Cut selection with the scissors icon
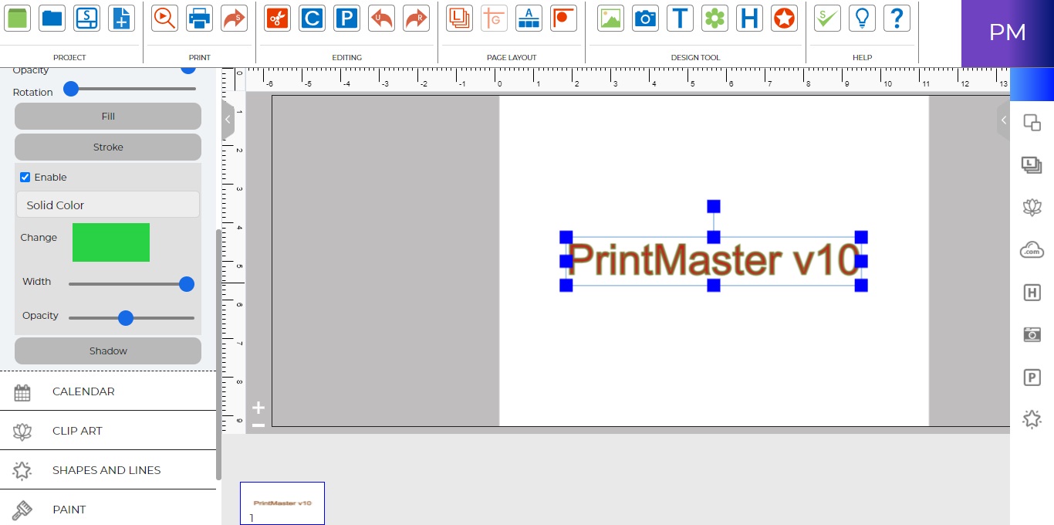Screen dimensions: 1054x525 point(277,18)
